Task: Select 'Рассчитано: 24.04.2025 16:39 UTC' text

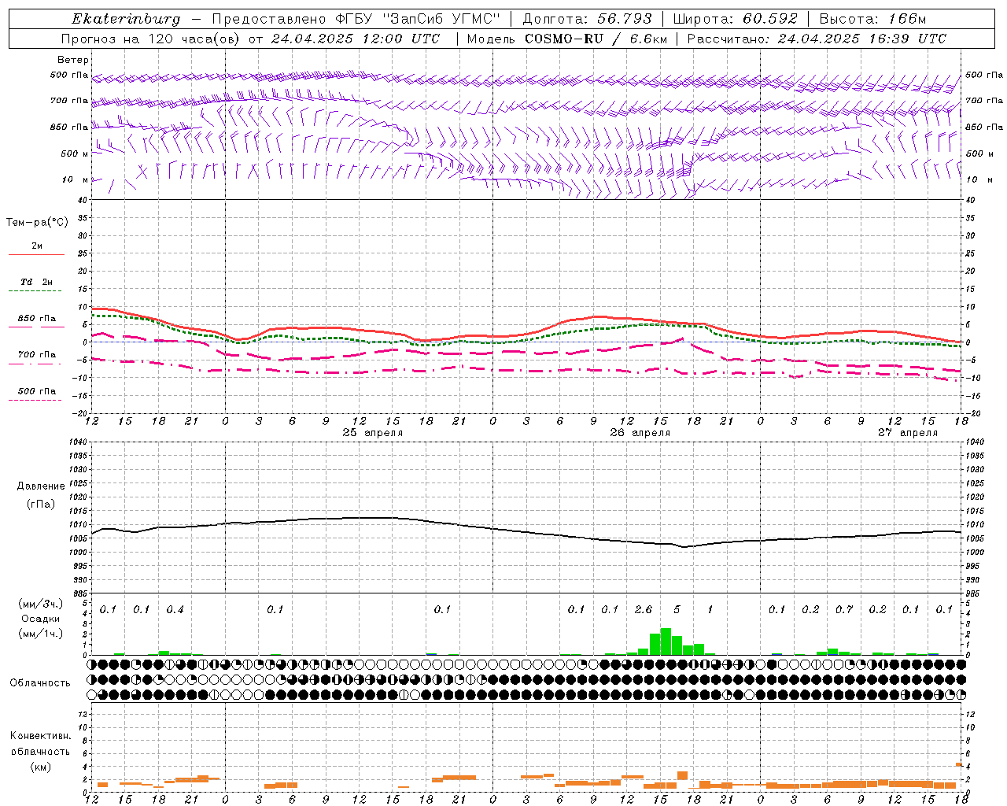Action: [x=817, y=39]
